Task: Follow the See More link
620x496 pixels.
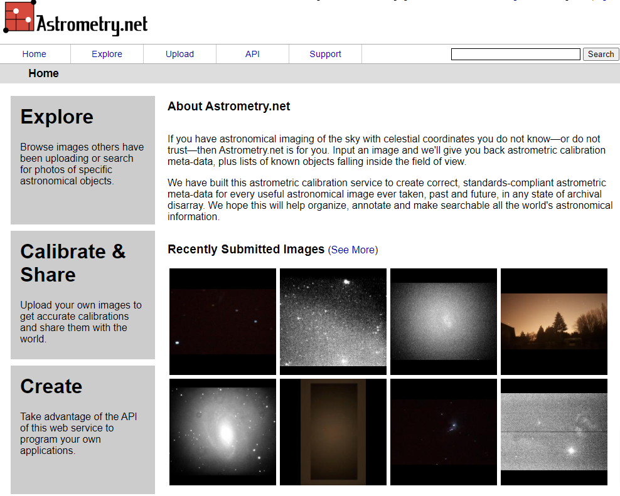Action: (353, 250)
